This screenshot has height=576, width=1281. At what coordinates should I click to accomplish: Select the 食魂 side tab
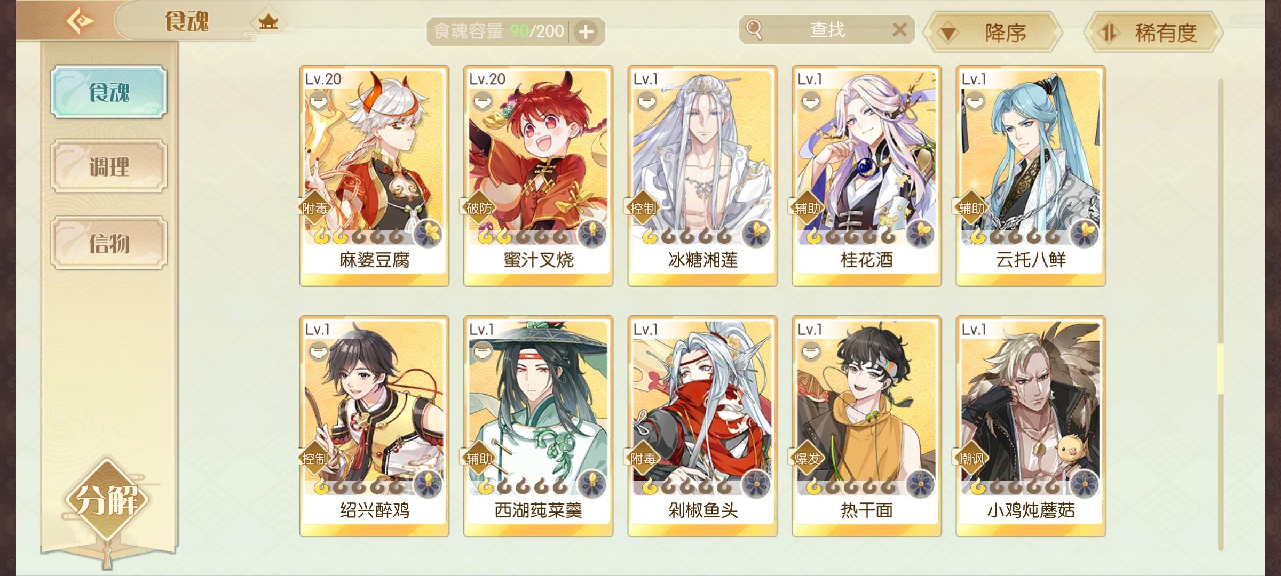[x=109, y=92]
